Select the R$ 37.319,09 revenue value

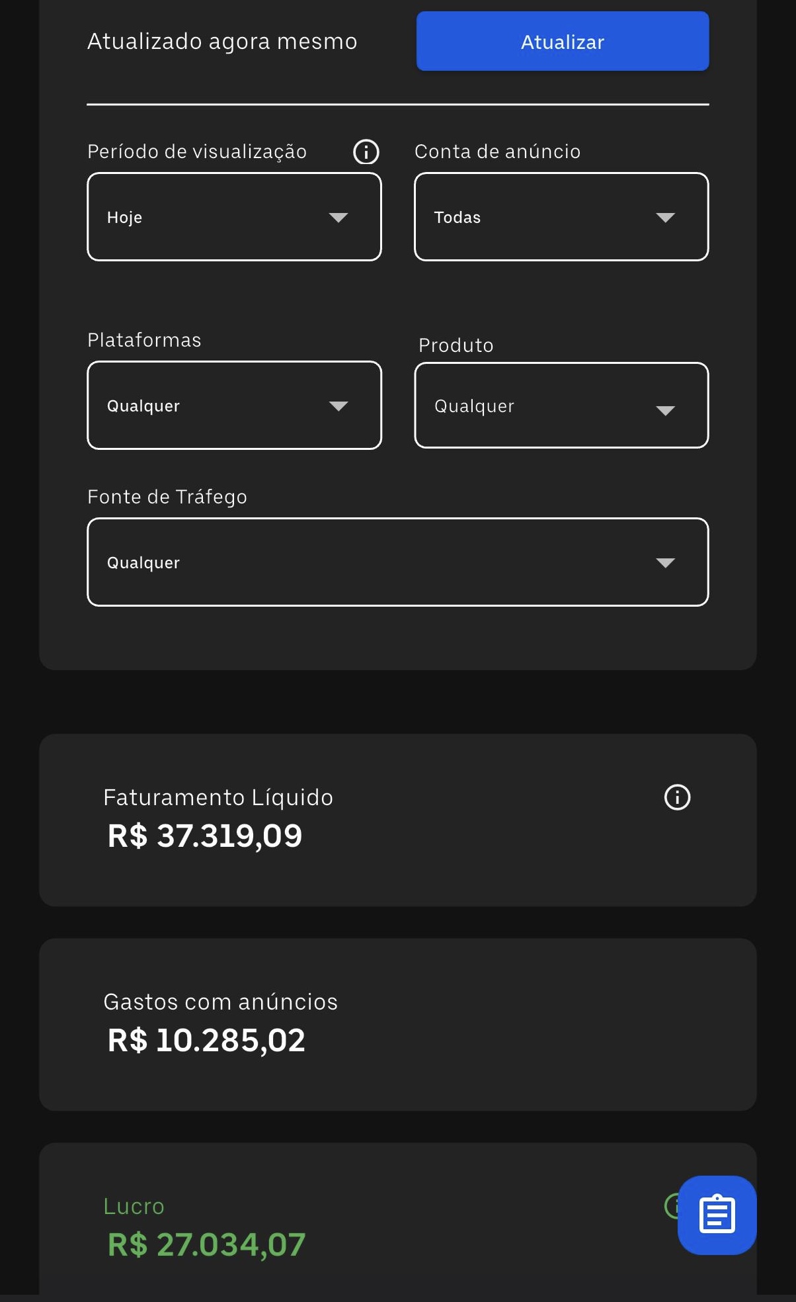coord(205,836)
